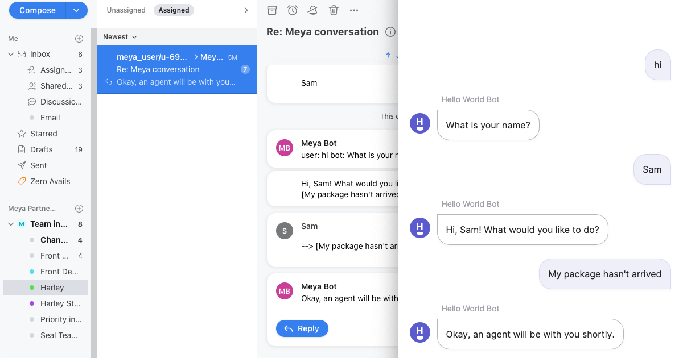The image size is (683, 358).
Task: Archive the conversation using the archive icon
Action: (271, 10)
